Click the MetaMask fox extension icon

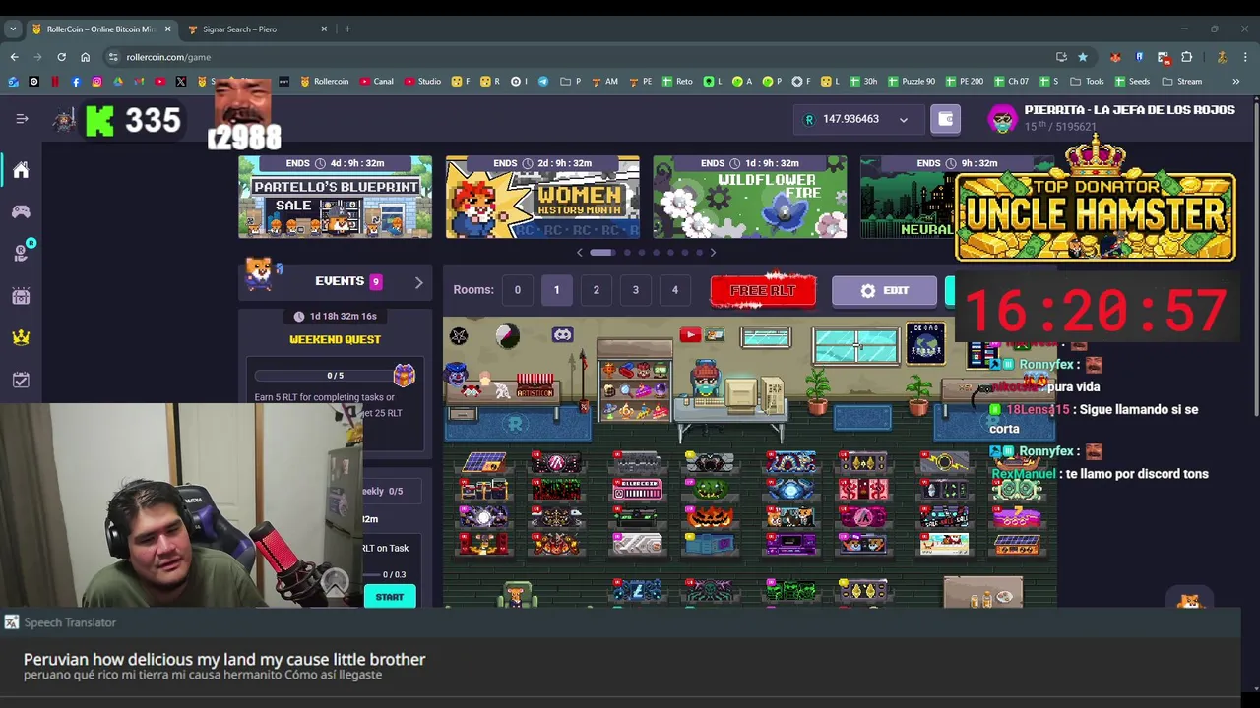(1115, 57)
